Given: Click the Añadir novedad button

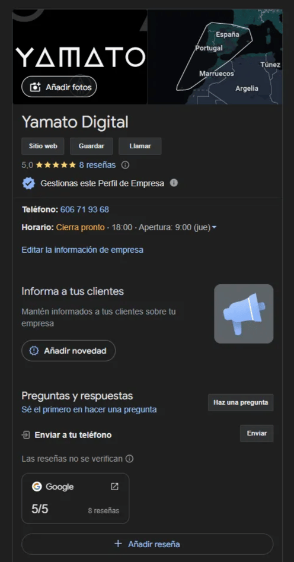Looking at the screenshot, I should (x=68, y=351).
